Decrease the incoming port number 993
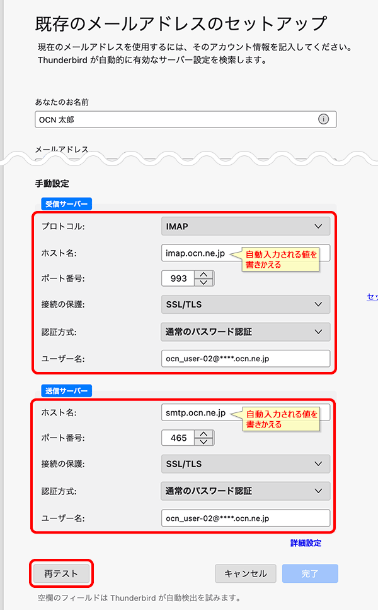The width and height of the screenshot is (378, 610). point(205,282)
